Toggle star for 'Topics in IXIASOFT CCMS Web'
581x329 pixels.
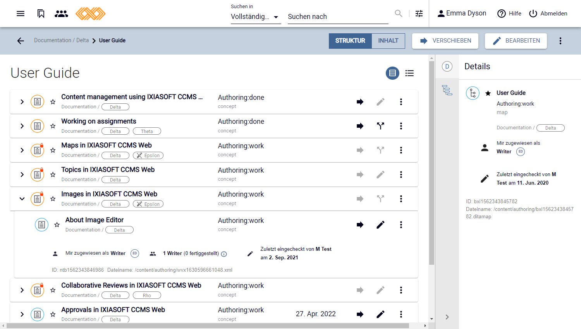pyautogui.click(x=53, y=175)
